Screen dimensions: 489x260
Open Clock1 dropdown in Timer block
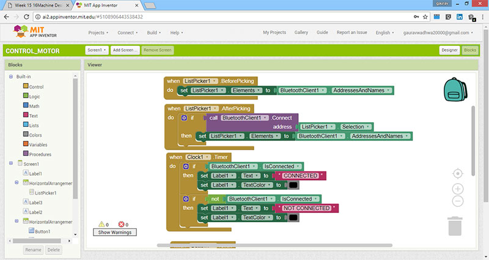pos(198,157)
